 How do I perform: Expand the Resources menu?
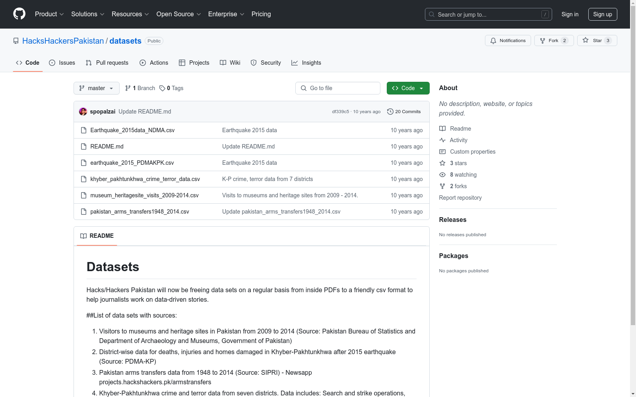tap(130, 14)
